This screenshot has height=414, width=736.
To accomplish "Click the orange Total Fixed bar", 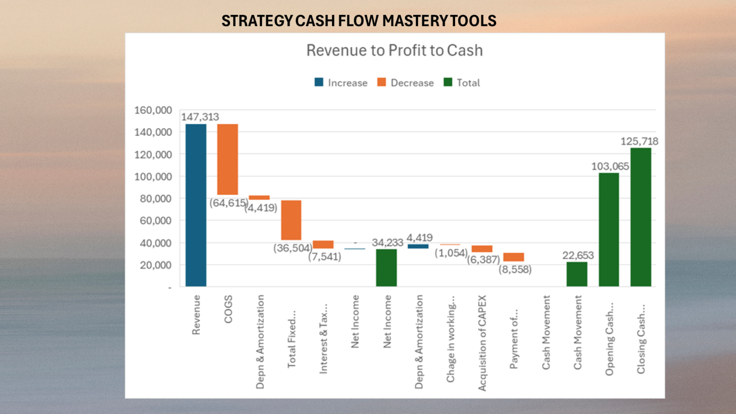I will pos(291,220).
